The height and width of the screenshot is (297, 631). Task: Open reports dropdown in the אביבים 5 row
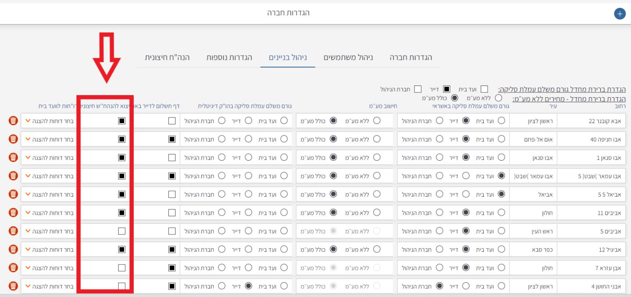click(49, 231)
